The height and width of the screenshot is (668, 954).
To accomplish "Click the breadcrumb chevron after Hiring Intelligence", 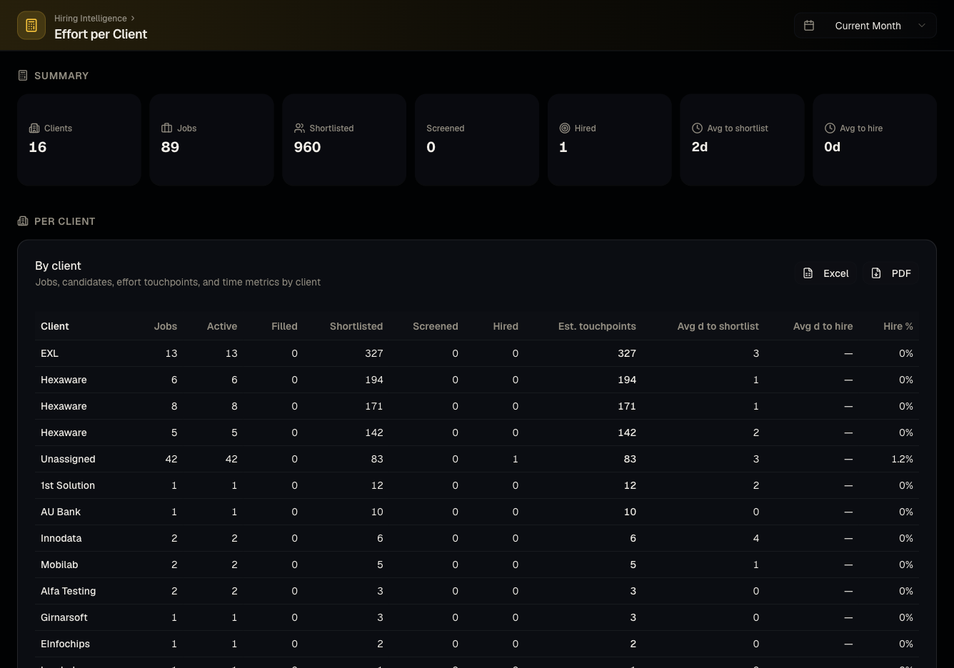I will click(133, 19).
